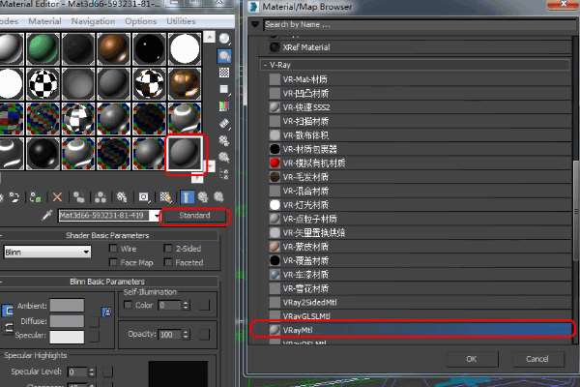Click the Go to Parent icon
The image size is (580, 387).
pos(203,197)
